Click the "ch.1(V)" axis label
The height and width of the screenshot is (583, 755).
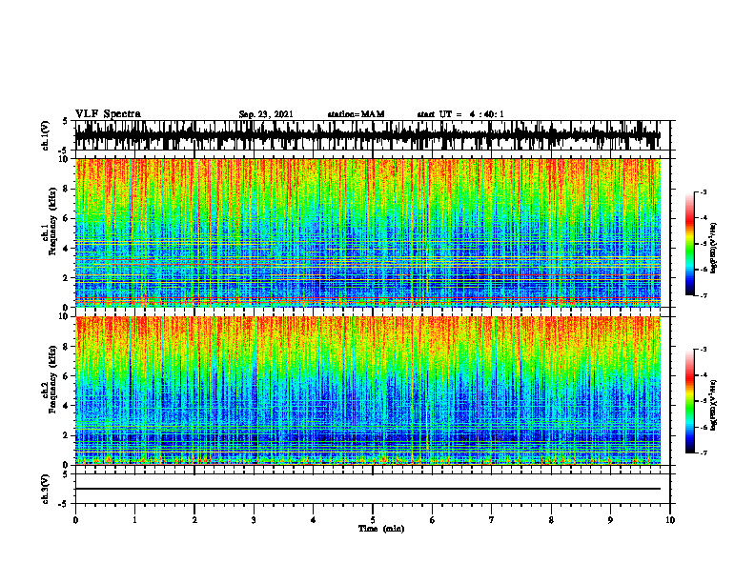pyautogui.click(x=46, y=135)
